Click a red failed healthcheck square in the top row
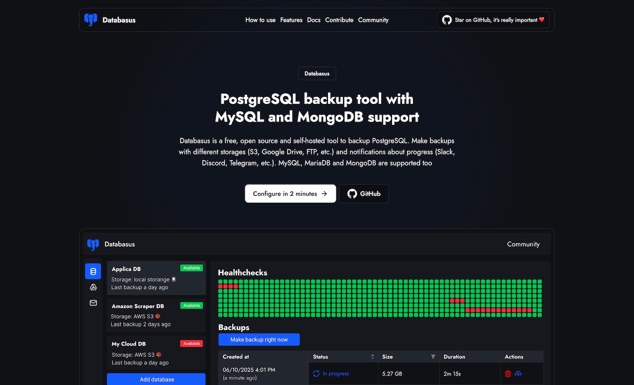This screenshot has width=634, height=385. [225, 287]
